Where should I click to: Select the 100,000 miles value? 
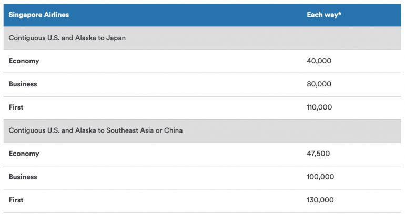[320, 177]
